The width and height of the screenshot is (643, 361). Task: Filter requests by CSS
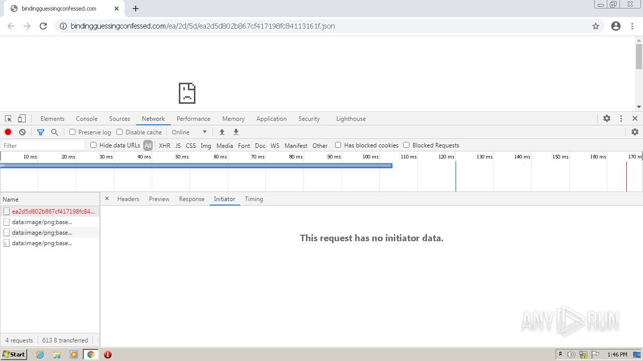(191, 145)
